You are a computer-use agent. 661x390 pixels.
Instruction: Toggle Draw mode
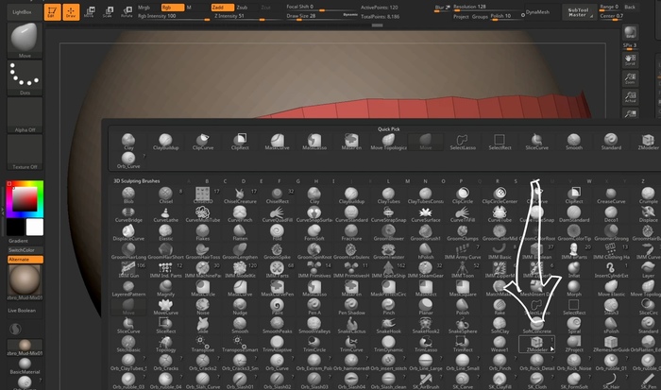pyautogui.click(x=71, y=12)
